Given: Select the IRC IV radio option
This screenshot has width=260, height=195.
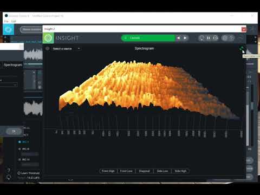Looking at the screenshot, I should [19, 160].
